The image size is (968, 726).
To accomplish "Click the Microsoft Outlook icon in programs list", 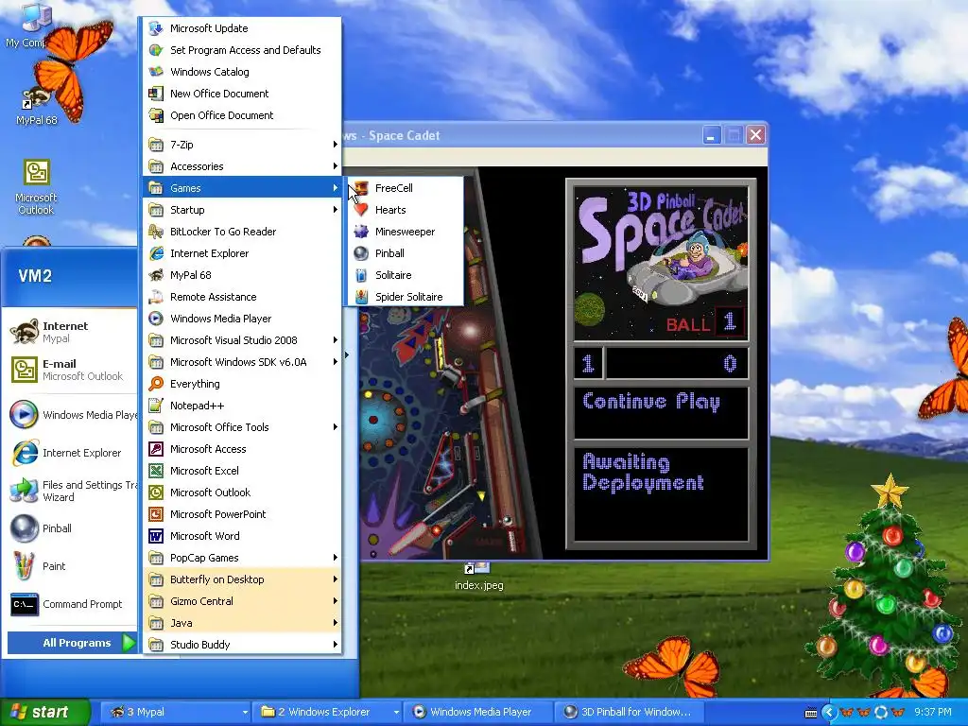I will 156,493.
